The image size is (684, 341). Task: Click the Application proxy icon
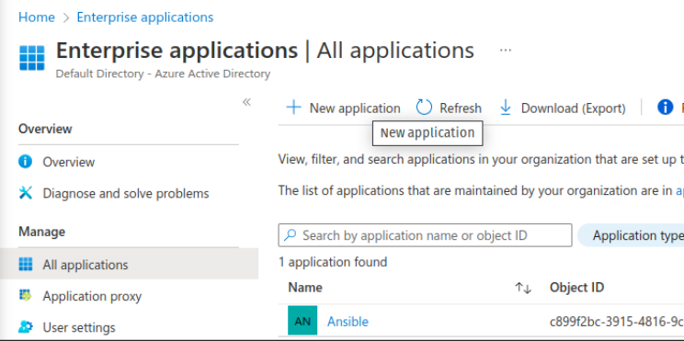point(26,296)
